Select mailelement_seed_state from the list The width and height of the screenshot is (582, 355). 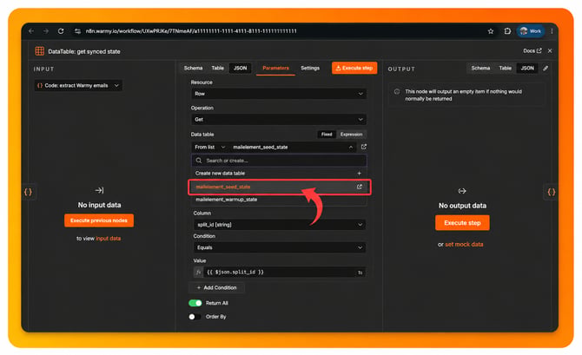tap(279, 187)
